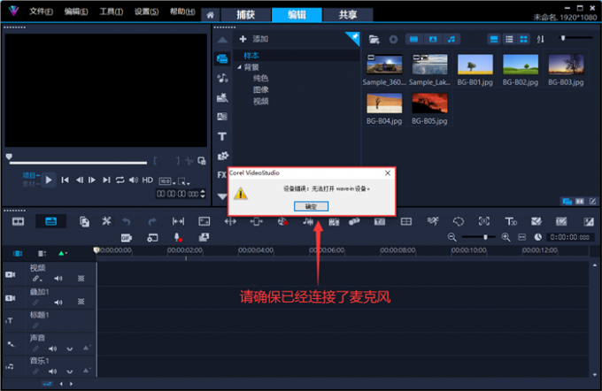The height and width of the screenshot is (391, 602).
Task: Open the Template library panel icon
Action: (x=222, y=97)
